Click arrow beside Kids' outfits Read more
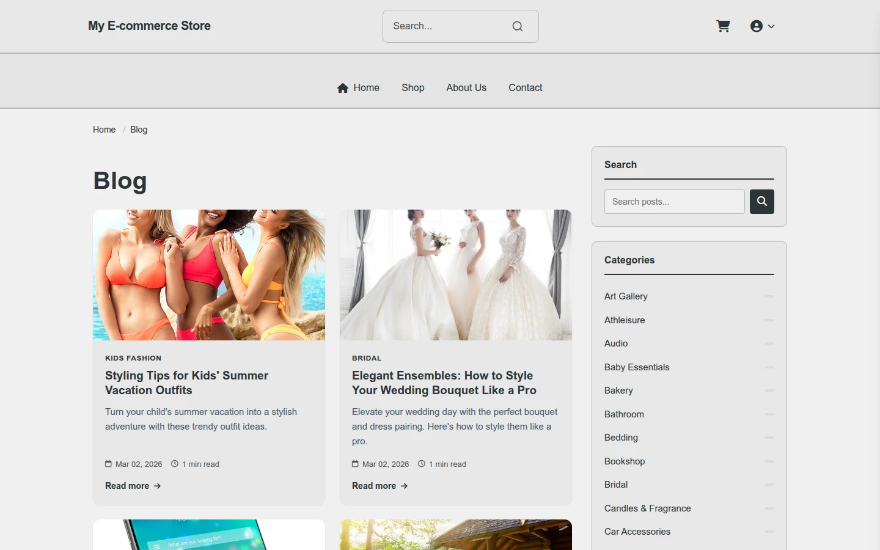Screen dimensions: 880x550 pos(157,486)
